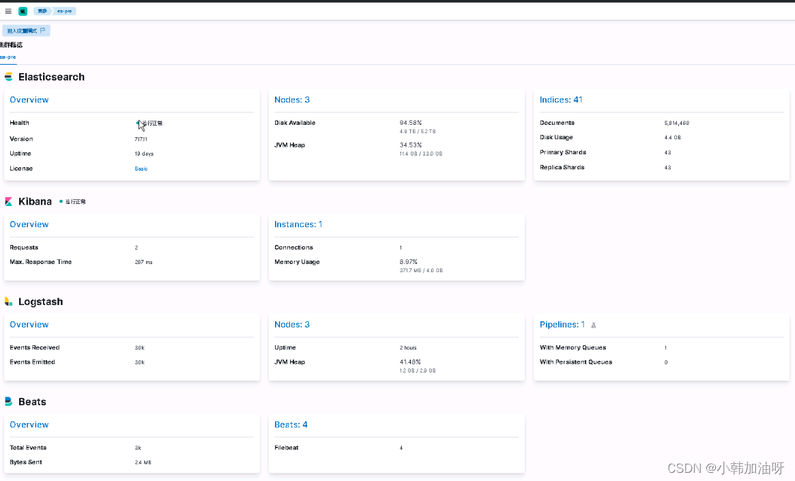Image resolution: width=795 pixels, height=481 pixels.
Task: Open Indices: 41 link
Action: (561, 100)
